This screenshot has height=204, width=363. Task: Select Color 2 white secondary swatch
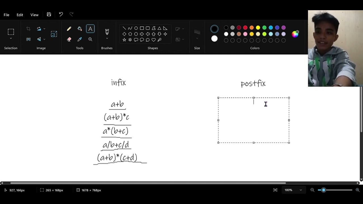coord(214,39)
